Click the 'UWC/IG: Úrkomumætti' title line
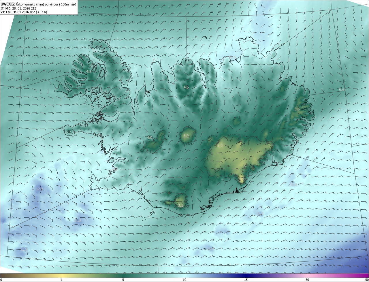 [38, 4]
